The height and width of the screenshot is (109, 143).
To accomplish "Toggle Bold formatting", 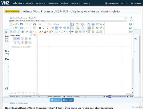I will pos(40,28).
